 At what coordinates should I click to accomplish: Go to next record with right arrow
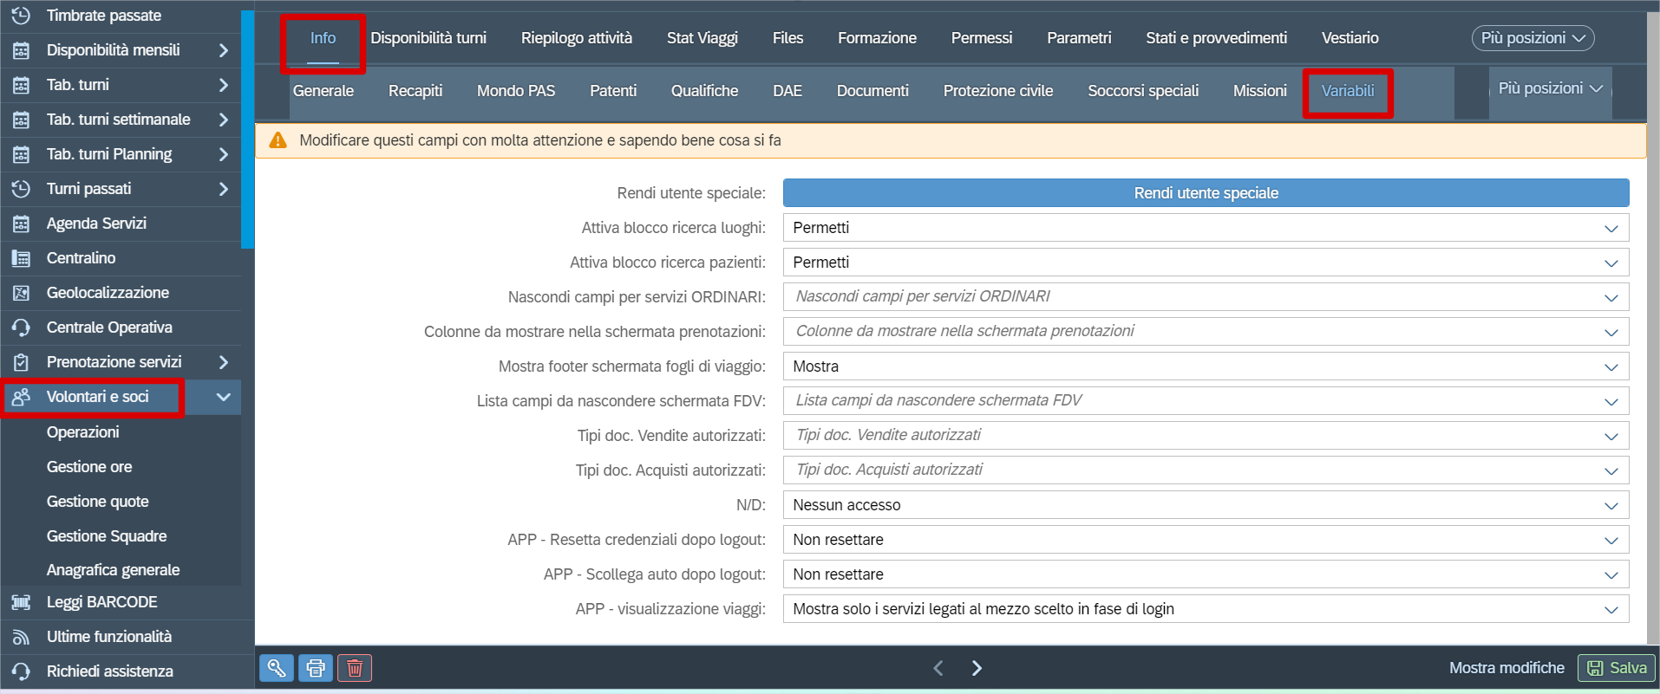pyautogui.click(x=977, y=668)
